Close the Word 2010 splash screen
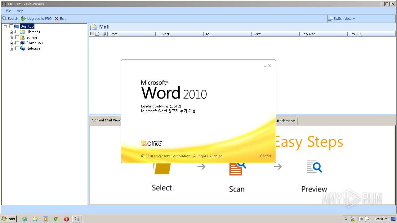 point(270,66)
